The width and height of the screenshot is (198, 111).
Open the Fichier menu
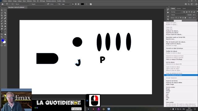click(5, 1)
